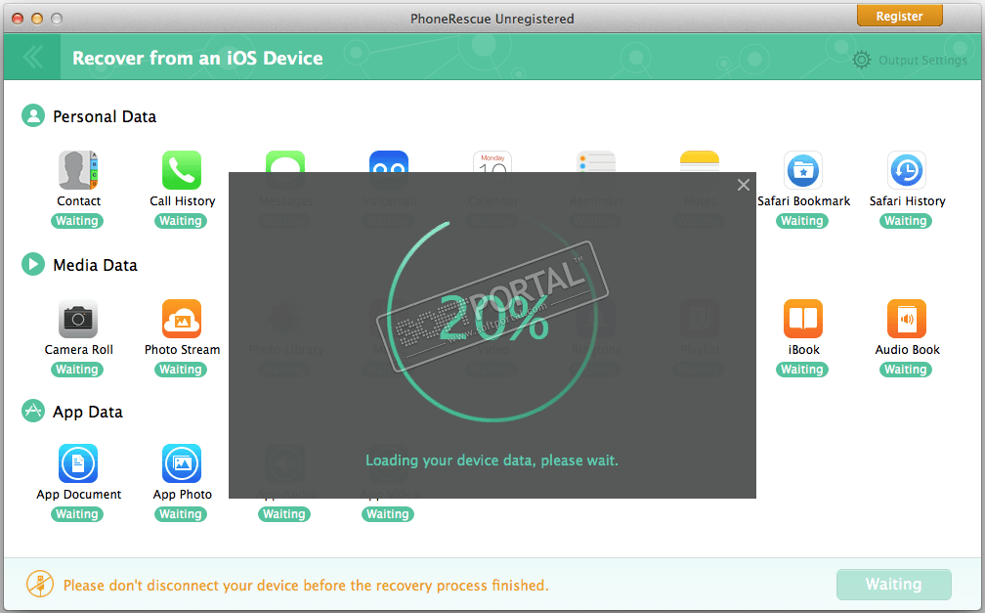Select the Safari History icon

point(907,170)
